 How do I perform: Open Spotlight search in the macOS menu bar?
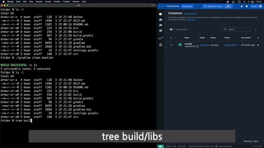click(x=249, y=2)
